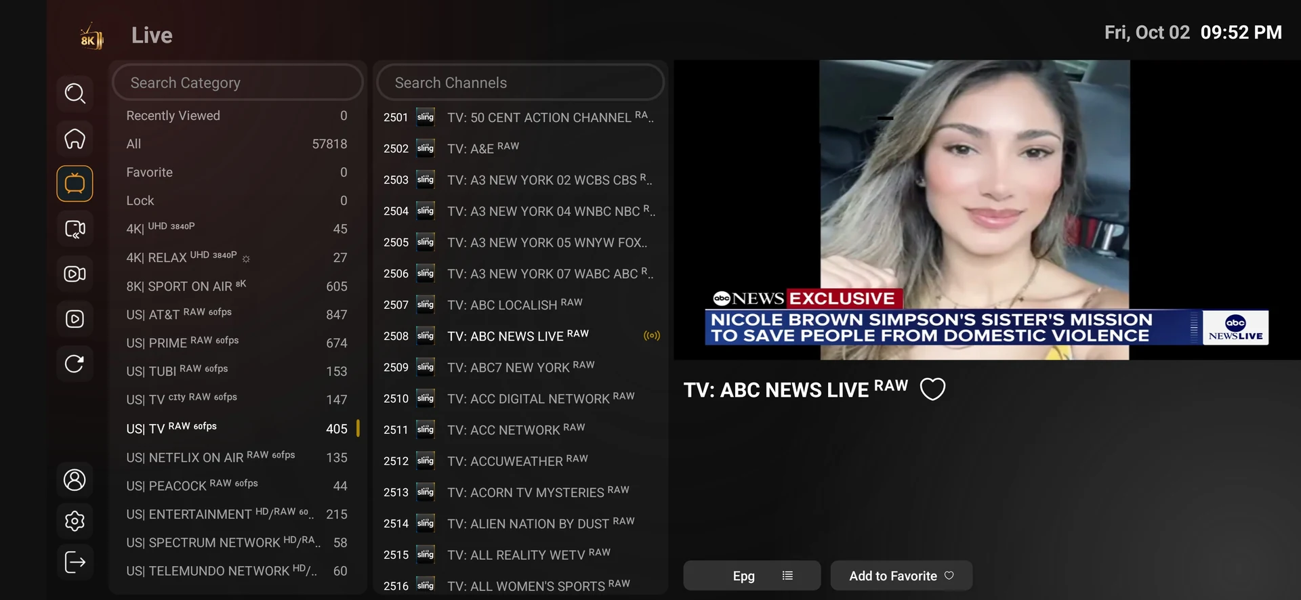Click the ABC News Live video preview
The image size is (1301, 600).
pos(987,210)
